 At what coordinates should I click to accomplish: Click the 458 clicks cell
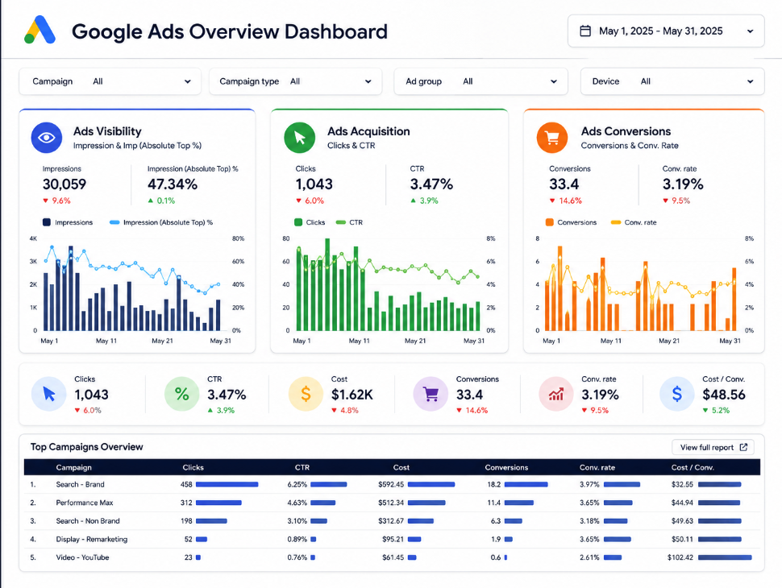pos(186,484)
